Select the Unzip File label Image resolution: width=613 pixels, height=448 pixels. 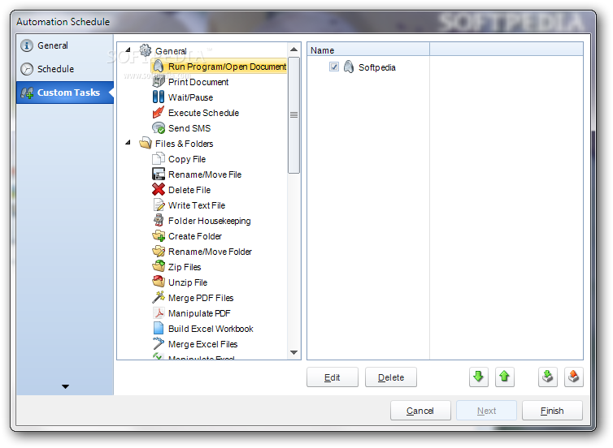click(x=188, y=282)
